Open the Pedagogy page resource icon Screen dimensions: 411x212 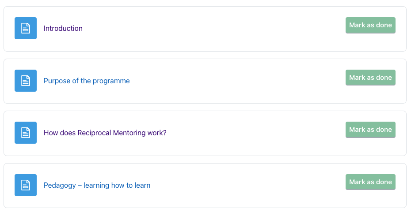click(26, 185)
